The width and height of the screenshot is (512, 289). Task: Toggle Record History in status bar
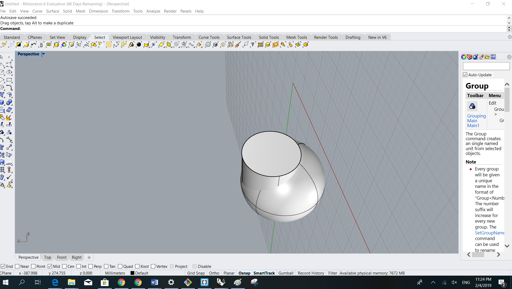(x=311, y=273)
